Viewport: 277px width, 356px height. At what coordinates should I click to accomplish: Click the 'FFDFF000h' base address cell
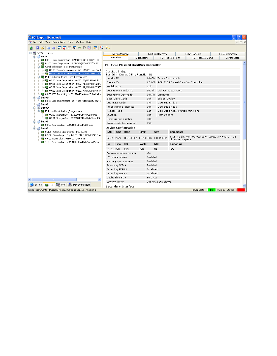pos(130,138)
